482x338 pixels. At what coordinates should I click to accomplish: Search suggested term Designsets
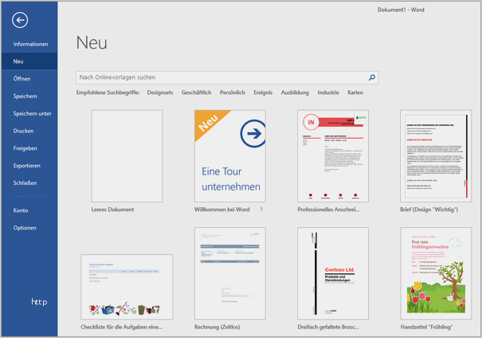[159, 93]
